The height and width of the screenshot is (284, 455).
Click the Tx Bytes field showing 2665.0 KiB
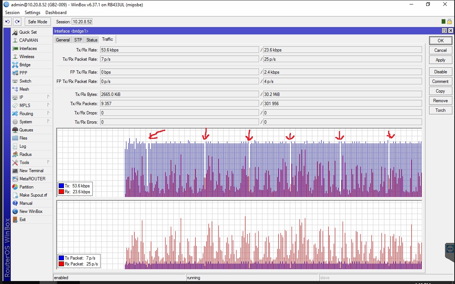pos(179,94)
